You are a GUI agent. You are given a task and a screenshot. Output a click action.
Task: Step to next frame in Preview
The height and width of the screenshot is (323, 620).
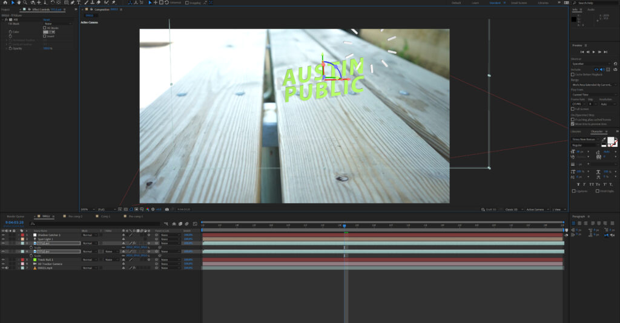coord(600,52)
